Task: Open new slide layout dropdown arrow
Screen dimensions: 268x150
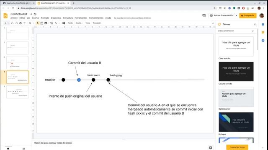Action: point(9,23)
